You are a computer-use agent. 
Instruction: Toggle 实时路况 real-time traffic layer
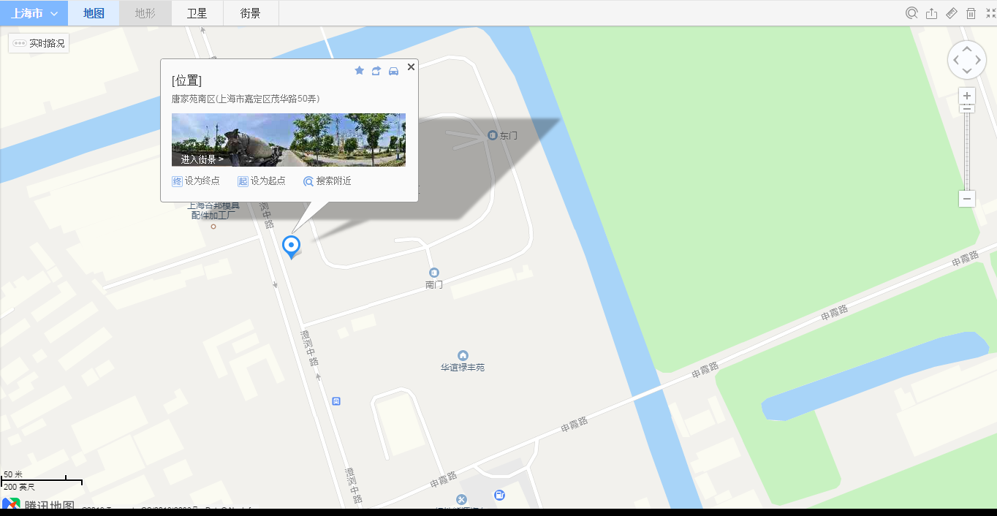click(x=39, y=44)
